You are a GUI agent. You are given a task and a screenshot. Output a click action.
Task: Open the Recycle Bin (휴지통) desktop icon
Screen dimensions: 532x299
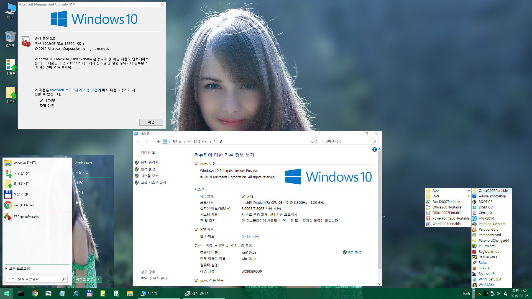11,39
